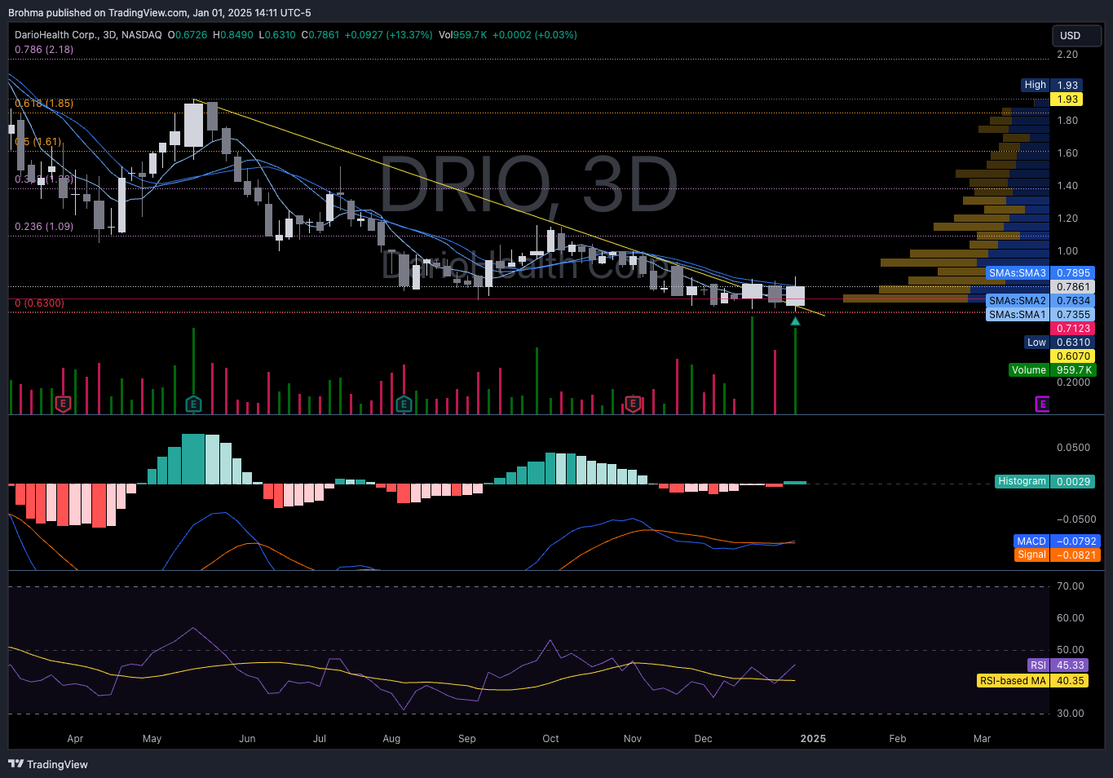Click the Low 0.6310 scale label
Image resolution: width=1113 pixels, height=778 pixels.
pyautogui.click(x=1059, y=343)
